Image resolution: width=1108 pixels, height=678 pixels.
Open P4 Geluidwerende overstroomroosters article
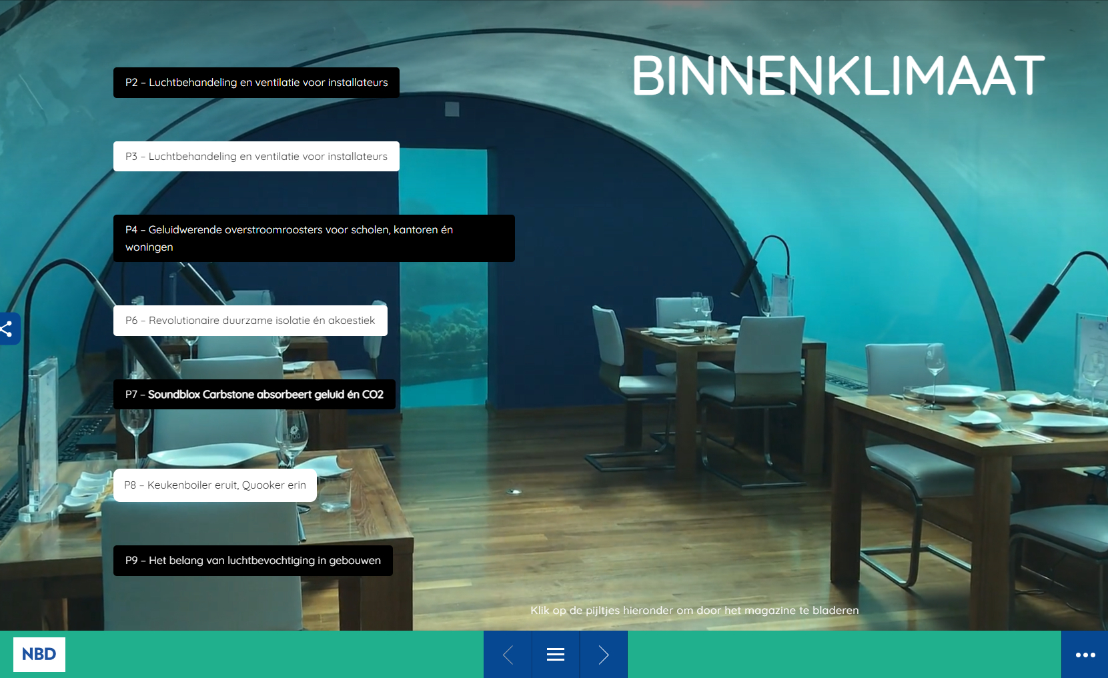(314, 238)
